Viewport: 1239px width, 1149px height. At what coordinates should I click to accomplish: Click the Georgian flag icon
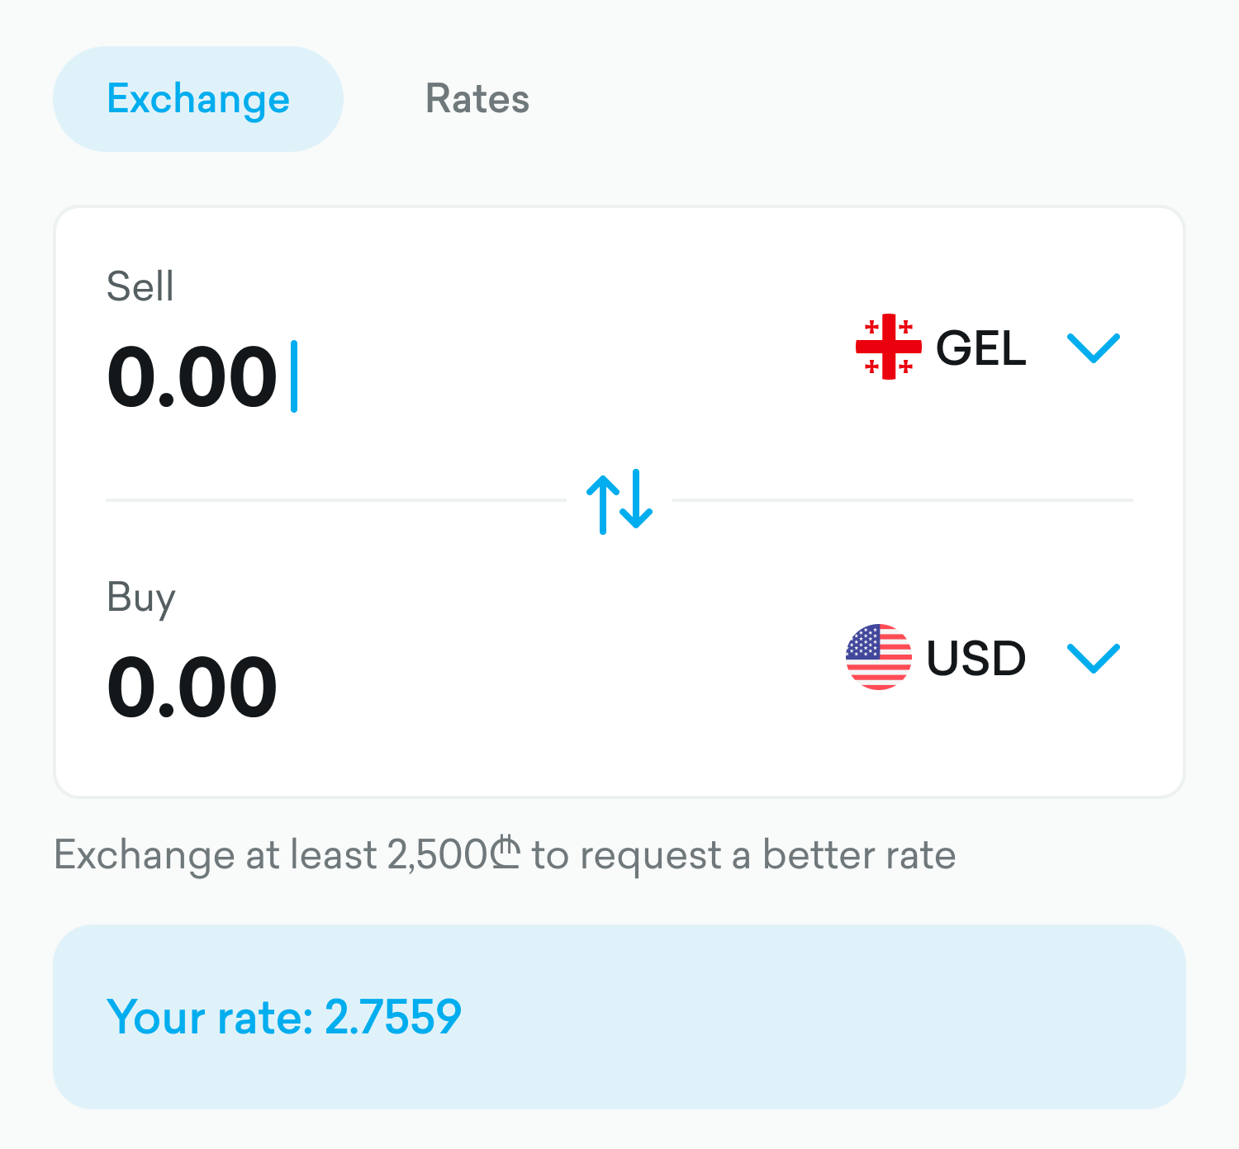(888, 347)
